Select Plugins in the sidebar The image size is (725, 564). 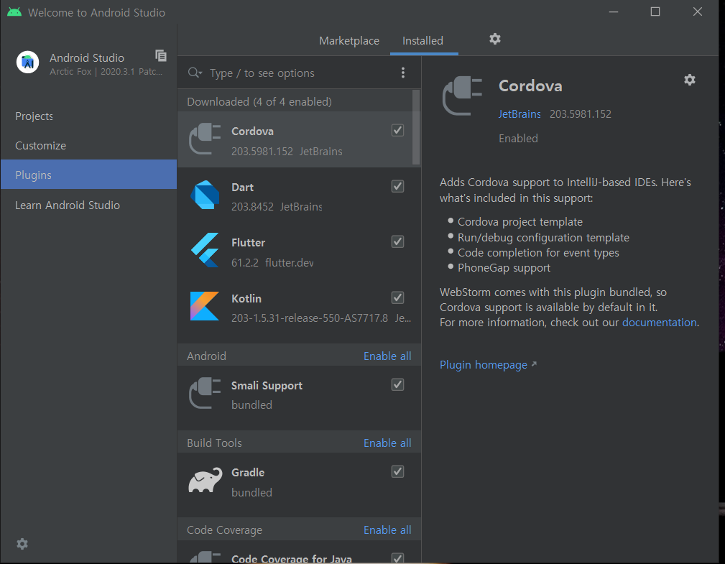(88, 175)
